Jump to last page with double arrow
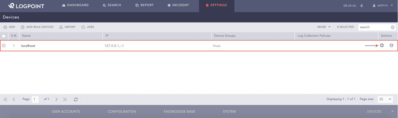 pos(65,100)
